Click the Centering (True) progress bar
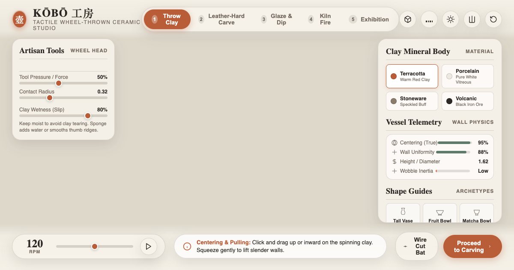The height and width of the screenshot is (270, 514). point(454,143)
